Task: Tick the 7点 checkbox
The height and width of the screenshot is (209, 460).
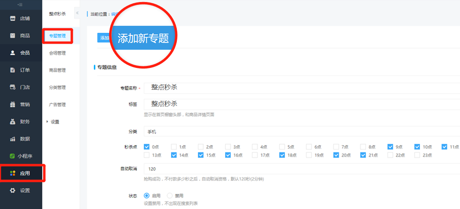Action: point(336,147)
